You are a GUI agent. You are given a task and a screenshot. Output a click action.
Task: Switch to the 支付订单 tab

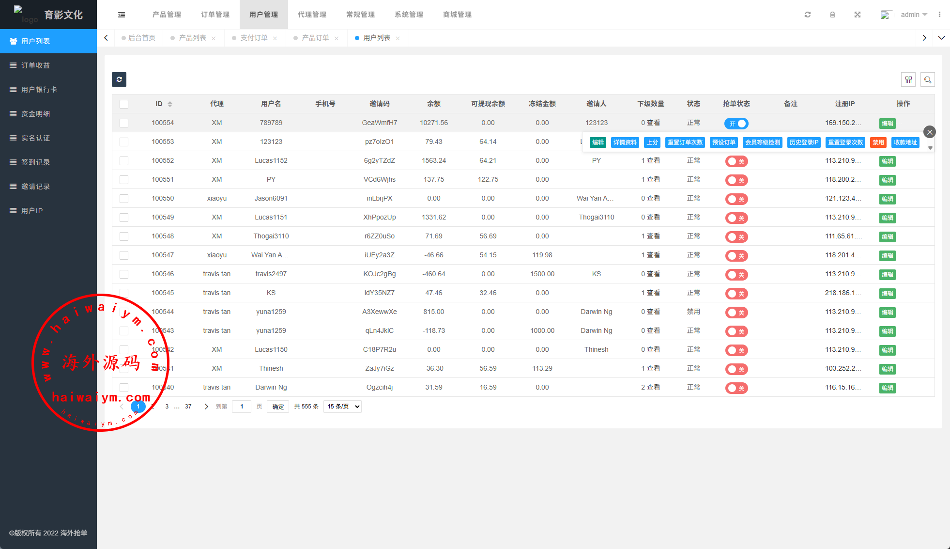click(254, 38)
